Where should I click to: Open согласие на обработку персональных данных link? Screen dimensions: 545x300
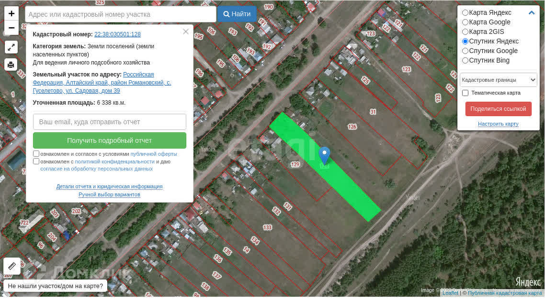[x=97, y=169]
